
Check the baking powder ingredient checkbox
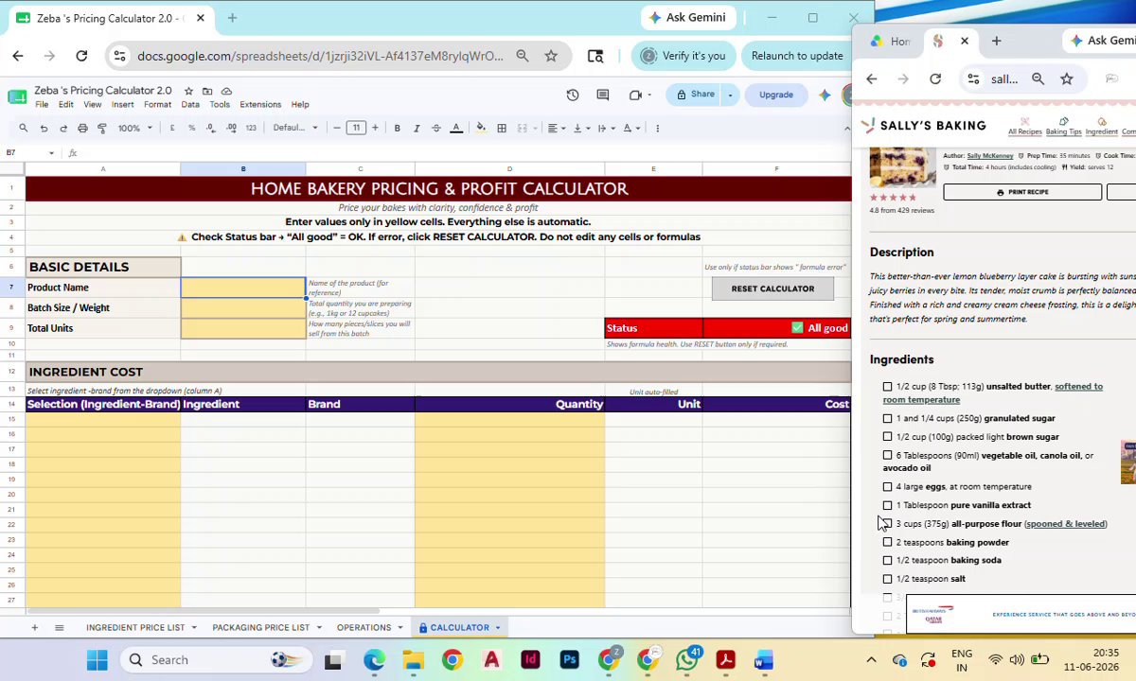887,542
